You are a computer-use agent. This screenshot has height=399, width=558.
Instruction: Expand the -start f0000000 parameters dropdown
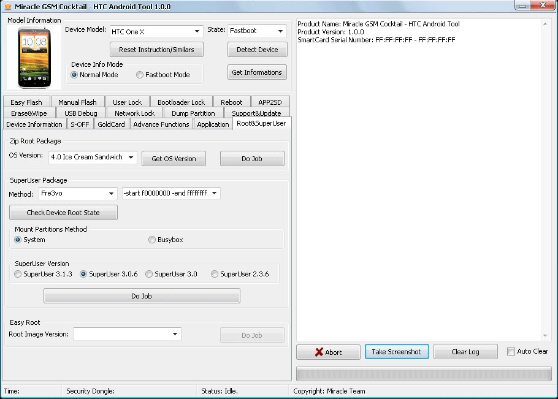171,193
